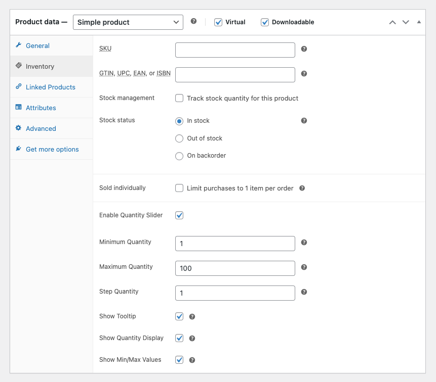Click help icon beside Sold individually option
The width and height of the screenshot is (436, 382).
tap(302, 188)
